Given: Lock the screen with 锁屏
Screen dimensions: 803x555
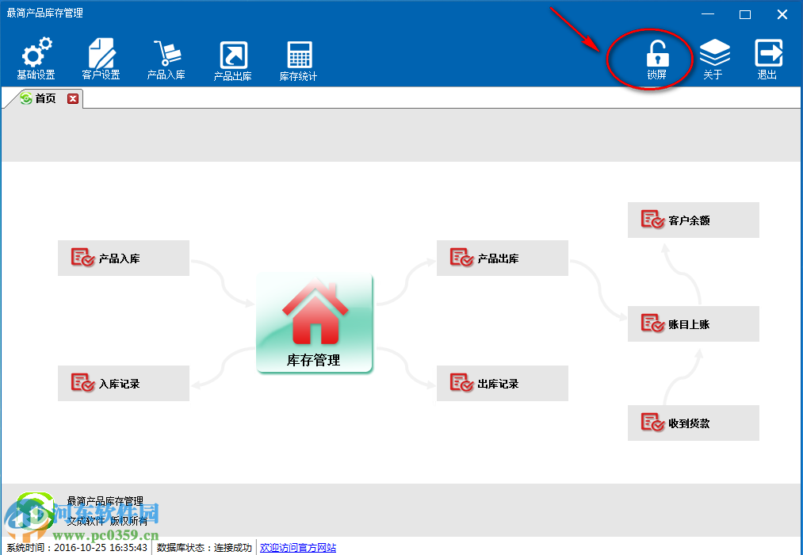Looking at the screenshot, I should point(657,59).
